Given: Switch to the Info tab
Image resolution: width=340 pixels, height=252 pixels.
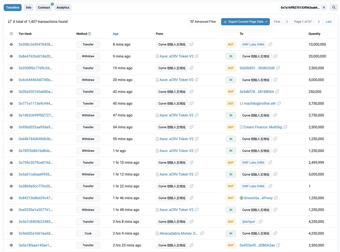Looking at the screenshot, I should tap(29, 7).
